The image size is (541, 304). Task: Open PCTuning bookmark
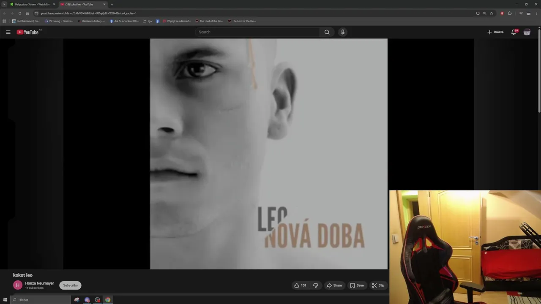[59, 21]
